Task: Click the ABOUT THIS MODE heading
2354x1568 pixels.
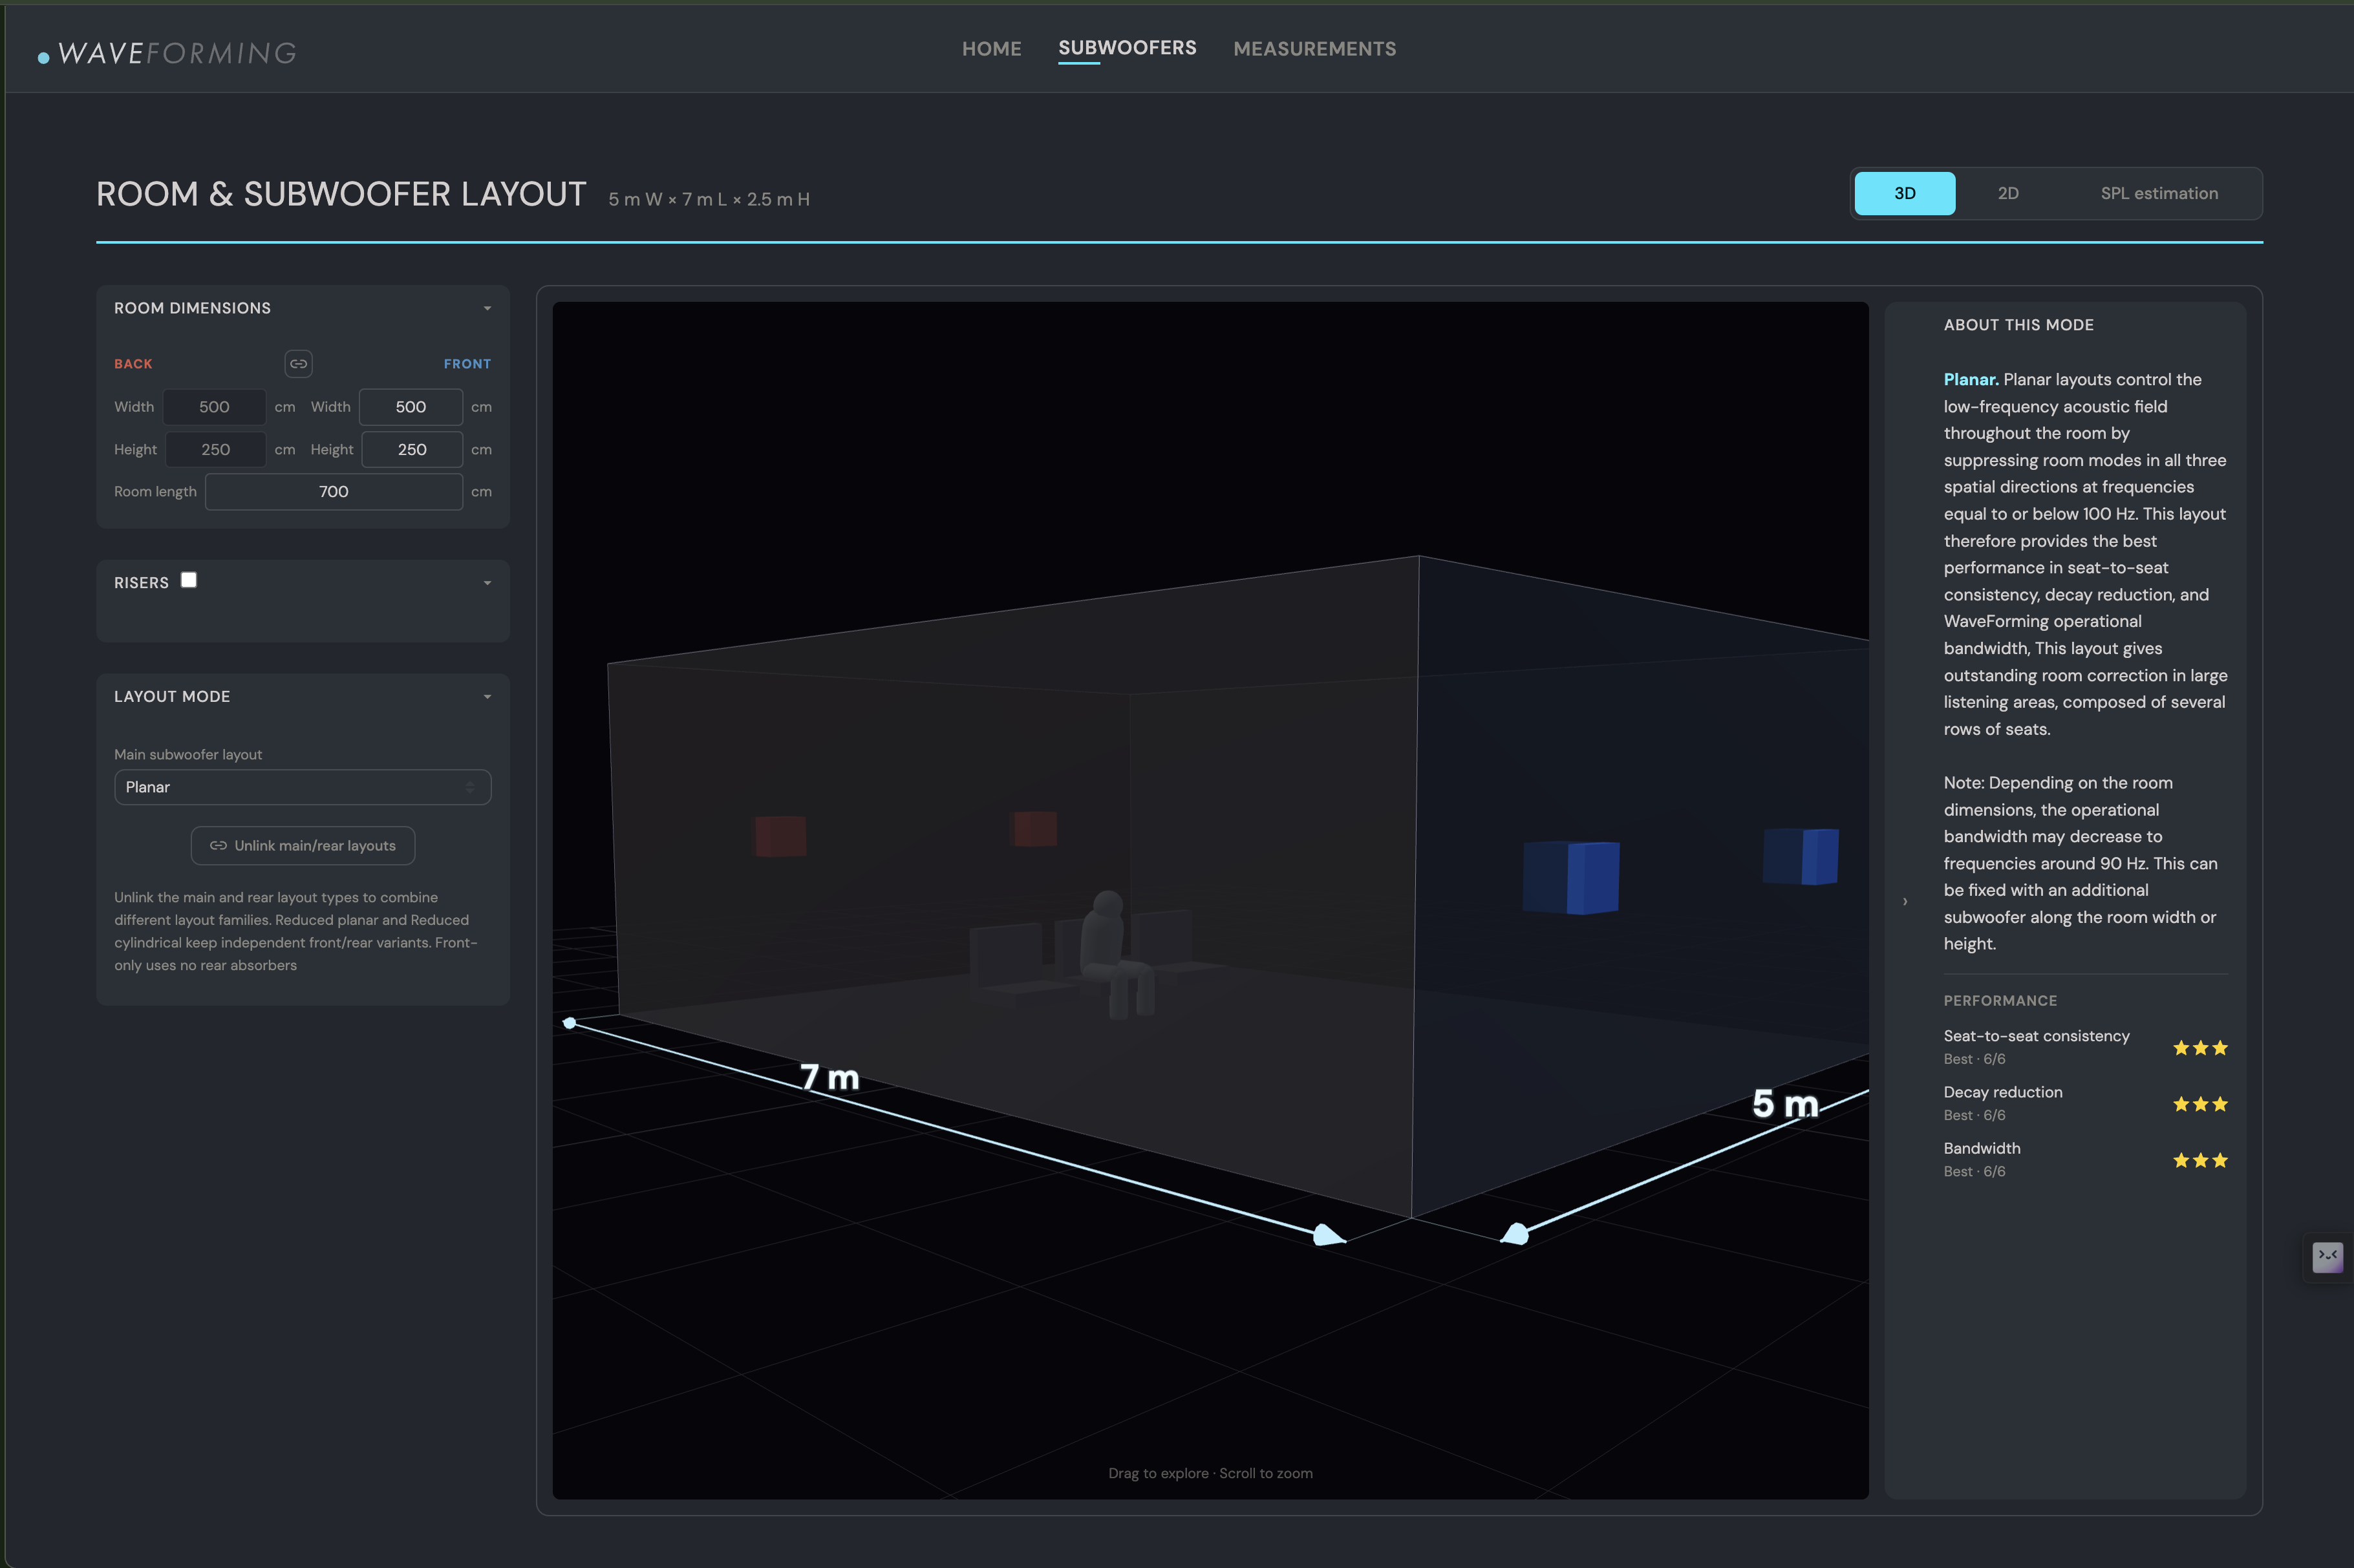Action: pos(2018,325)
